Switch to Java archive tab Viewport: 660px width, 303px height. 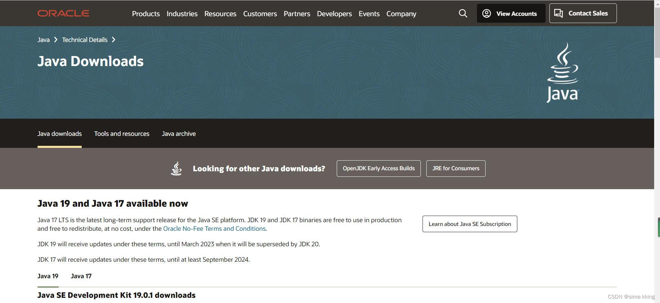(x=179, y=134)
